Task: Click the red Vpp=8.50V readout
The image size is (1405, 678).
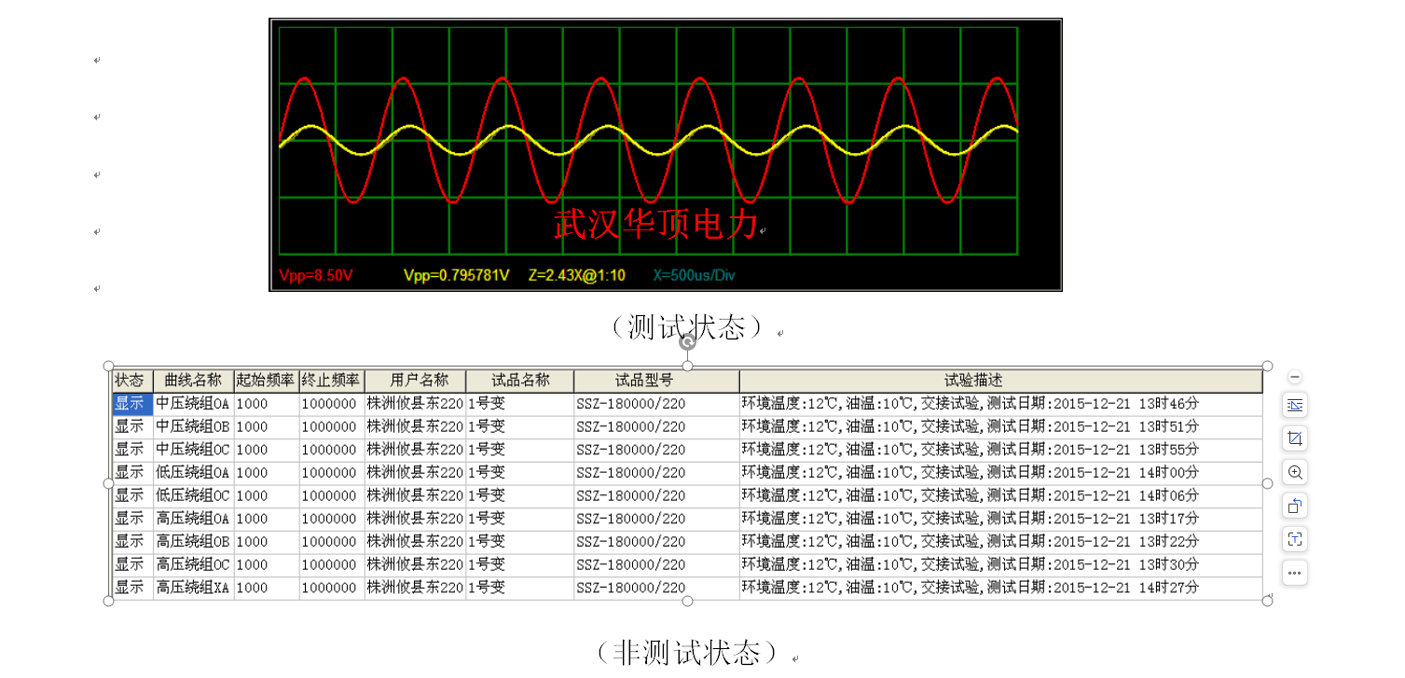Action: (x=316, y=275)
